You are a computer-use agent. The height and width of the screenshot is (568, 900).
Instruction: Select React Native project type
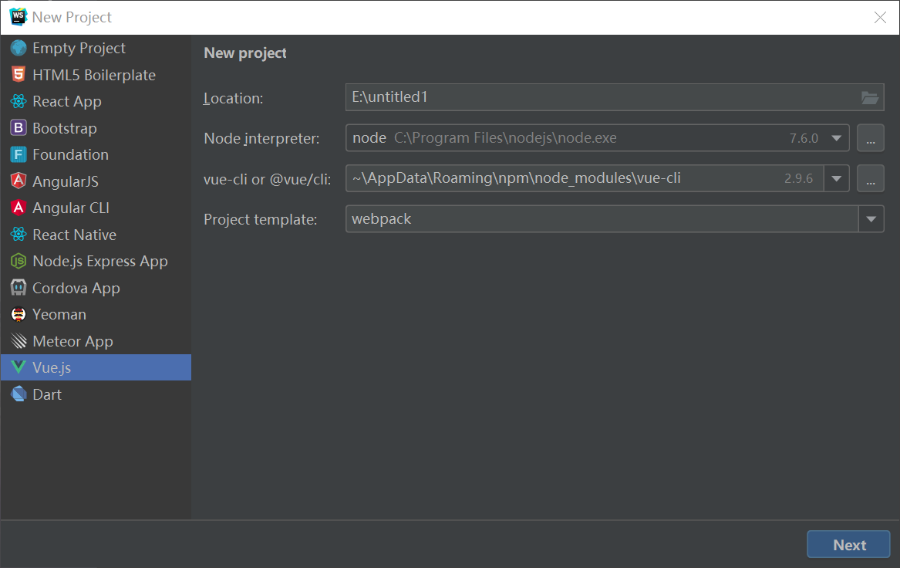pyautogui.click(x=96, y=235)
